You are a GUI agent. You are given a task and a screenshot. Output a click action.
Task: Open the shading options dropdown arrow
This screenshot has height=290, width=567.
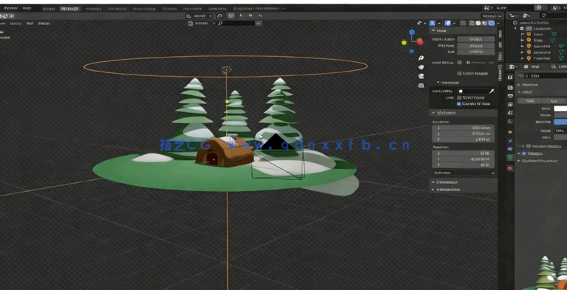[498, 23]
